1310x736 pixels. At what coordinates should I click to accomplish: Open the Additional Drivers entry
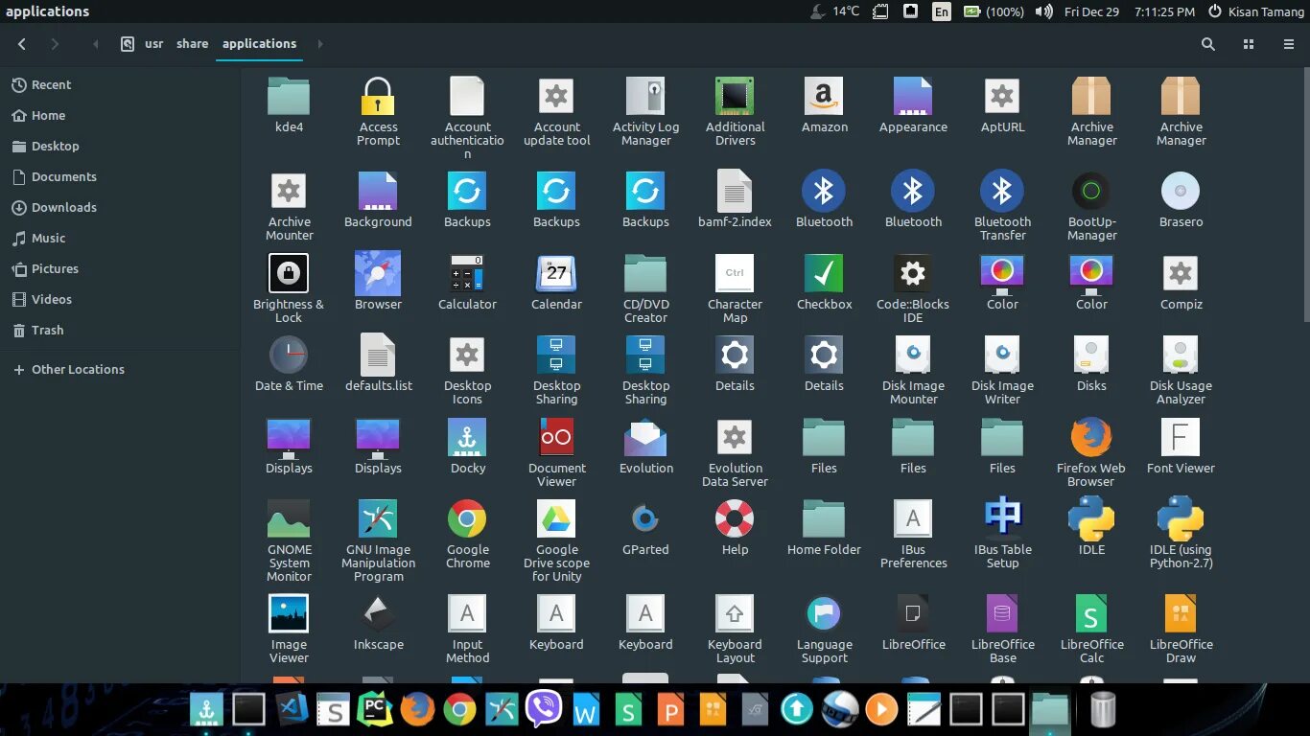[735, 97]
